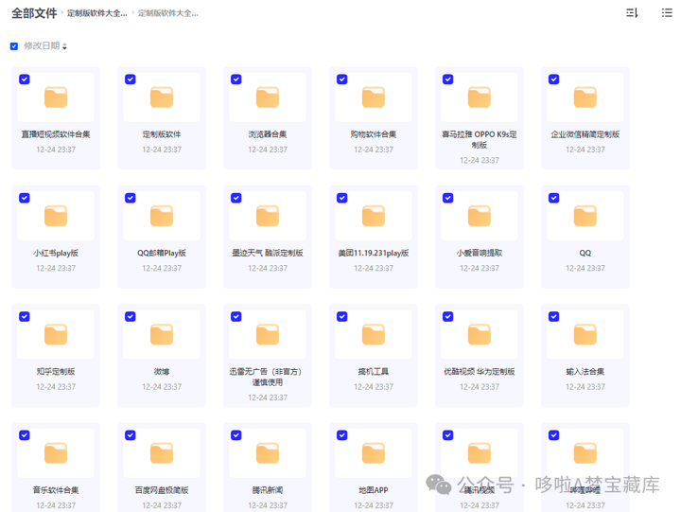This screenshot has width=681, height=512.
Task: Uncheck the 迅雷无广告 checkbox
Action: tap(236, 316)
